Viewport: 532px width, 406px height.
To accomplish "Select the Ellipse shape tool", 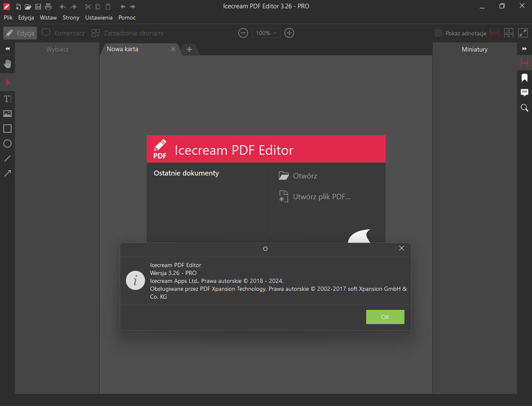I will pos(8,144).
